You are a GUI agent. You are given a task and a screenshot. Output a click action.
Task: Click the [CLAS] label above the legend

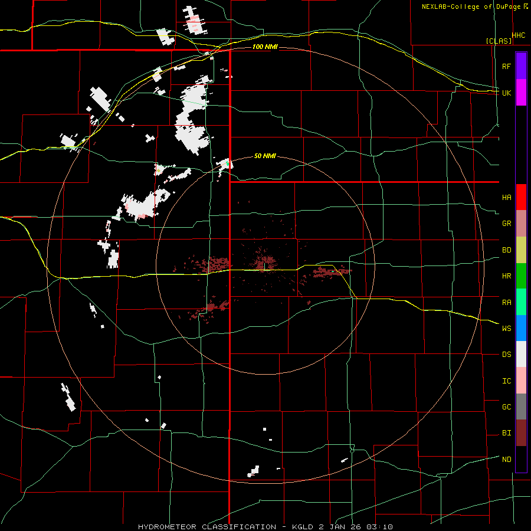[499, 41]
